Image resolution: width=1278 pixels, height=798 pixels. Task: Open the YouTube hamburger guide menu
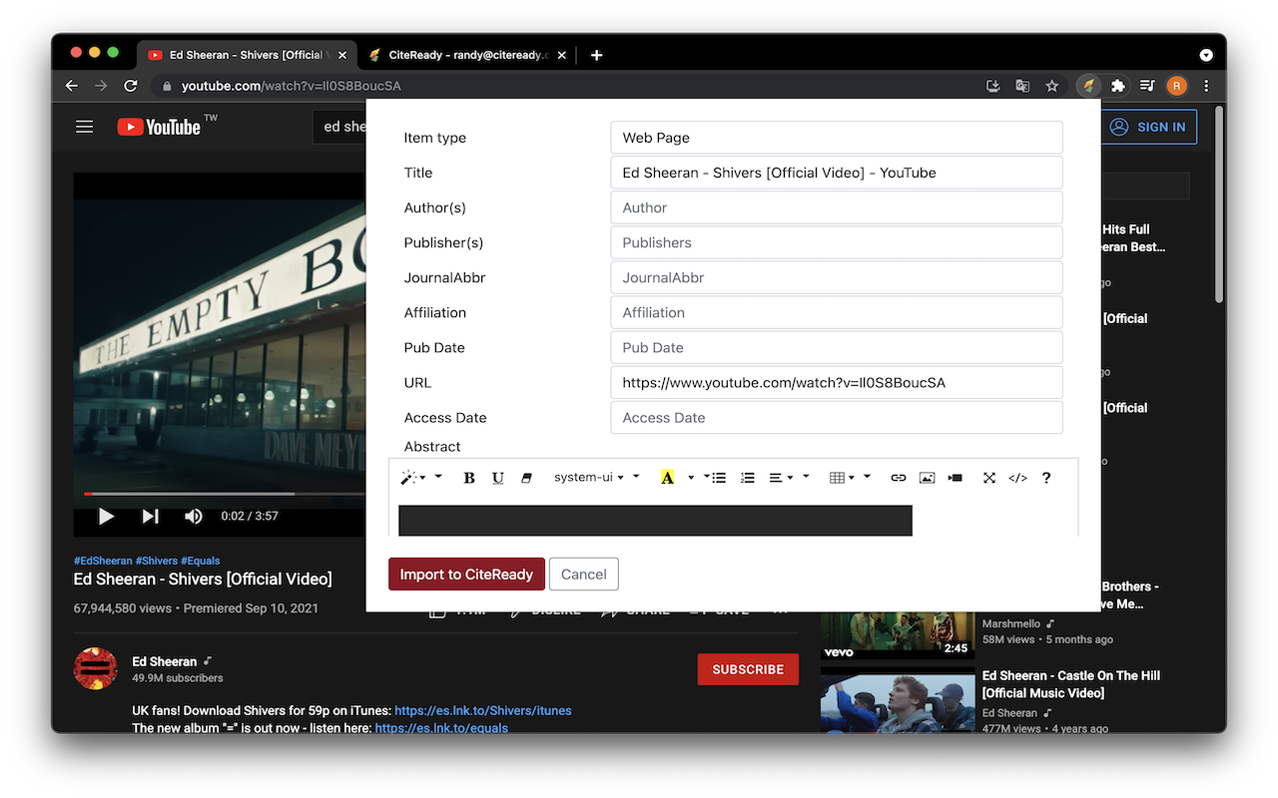pos(84,127)
